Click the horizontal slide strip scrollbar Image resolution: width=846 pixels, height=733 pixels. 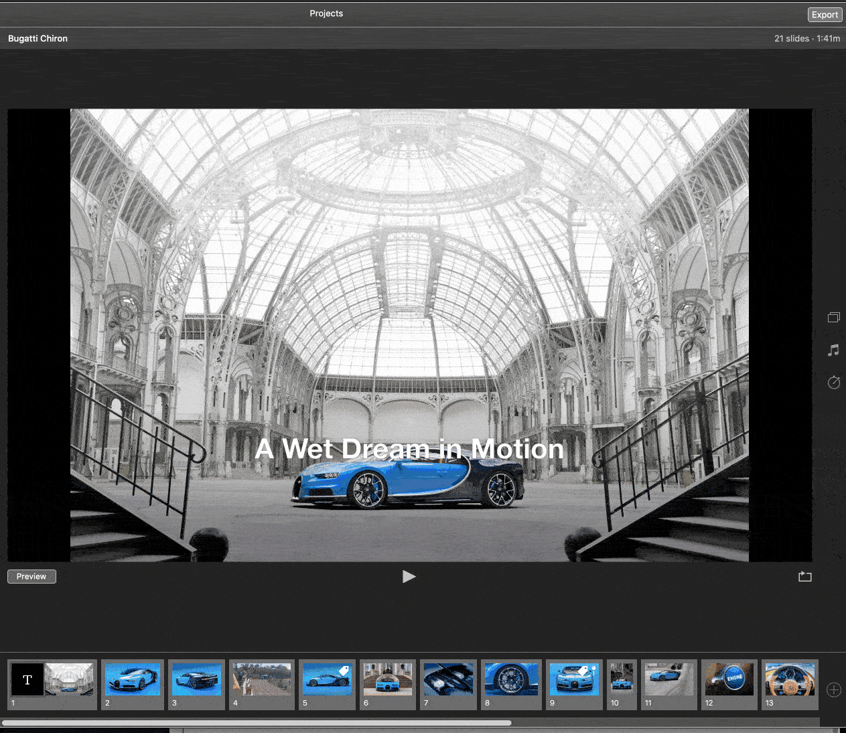[257, 723]
